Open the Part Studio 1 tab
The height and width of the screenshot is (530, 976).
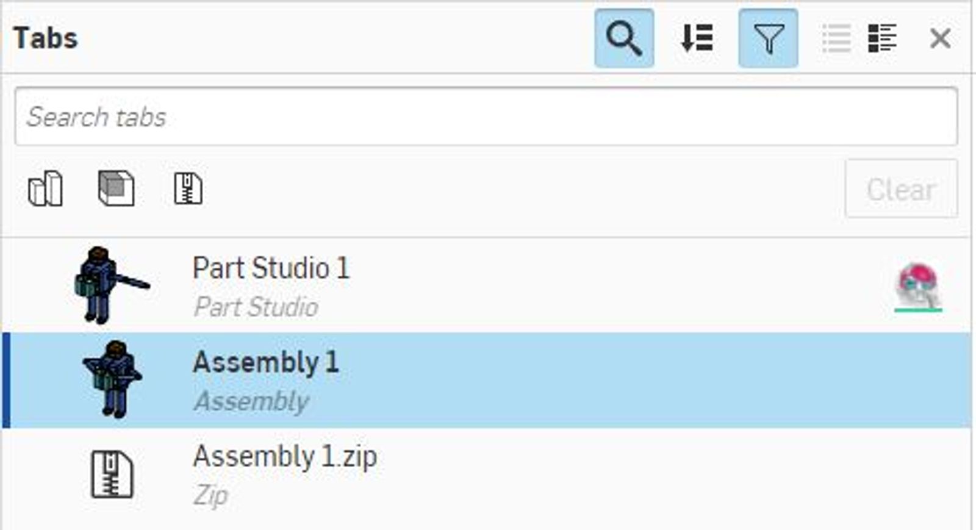[271, 268]
